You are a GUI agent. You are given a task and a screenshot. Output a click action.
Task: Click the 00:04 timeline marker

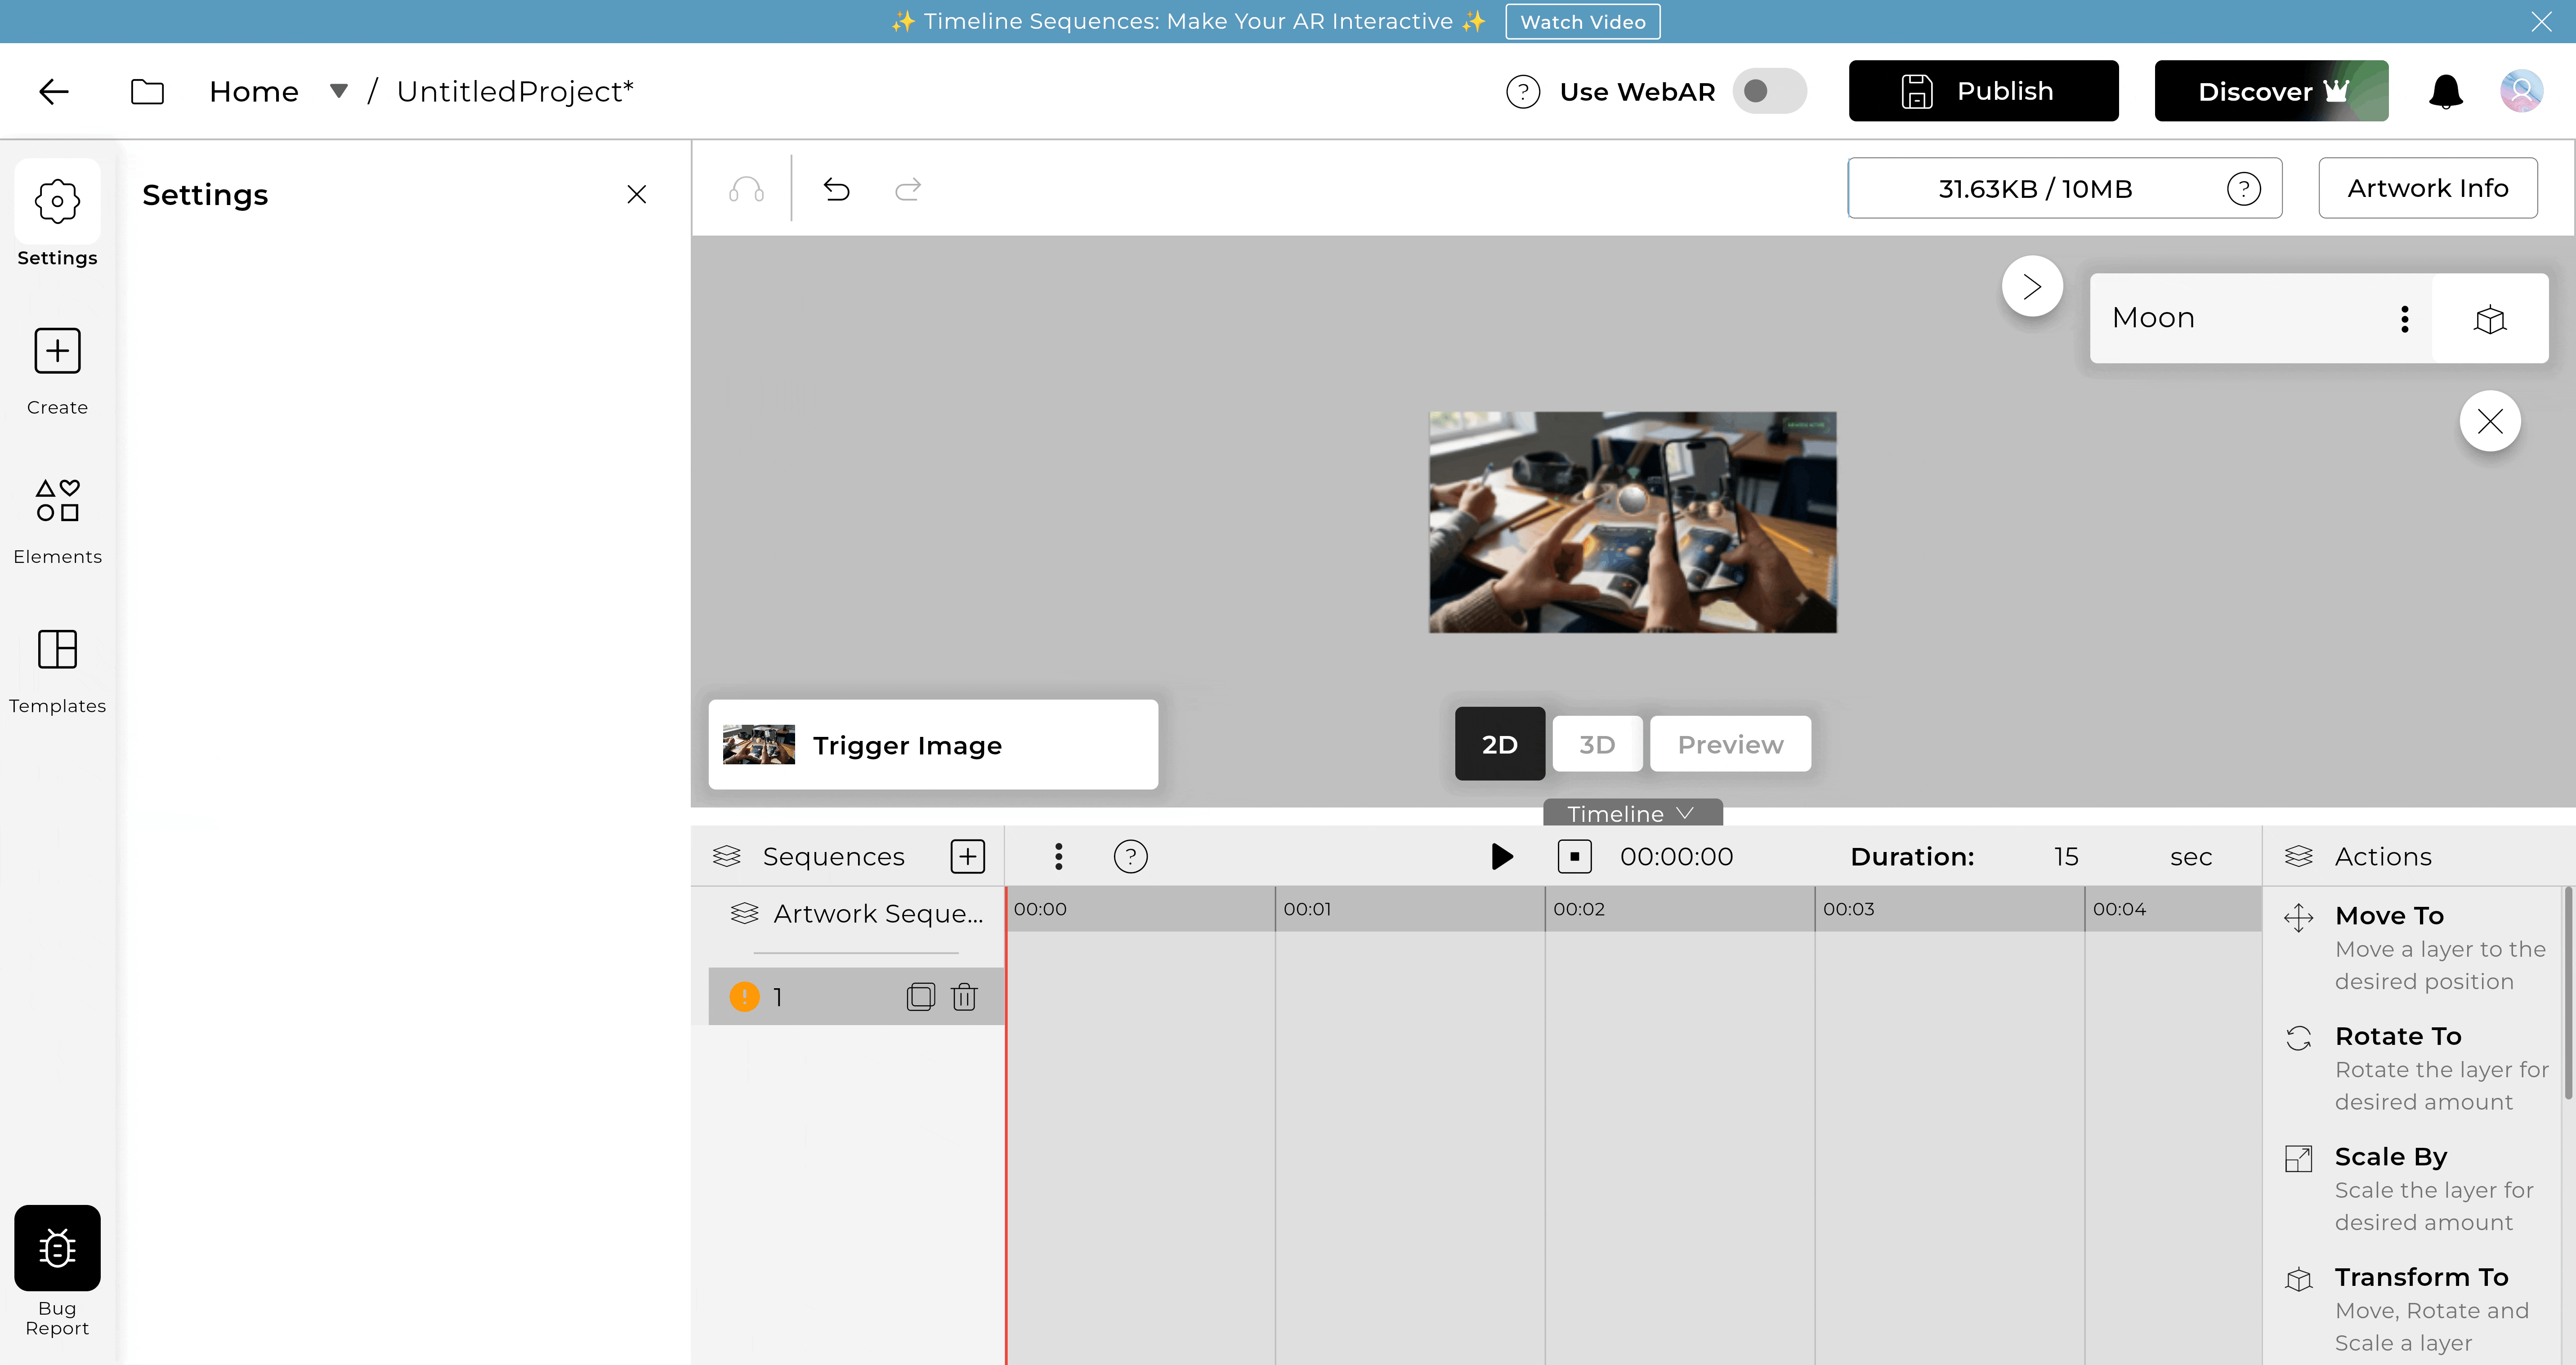(x=2119, y=909)
